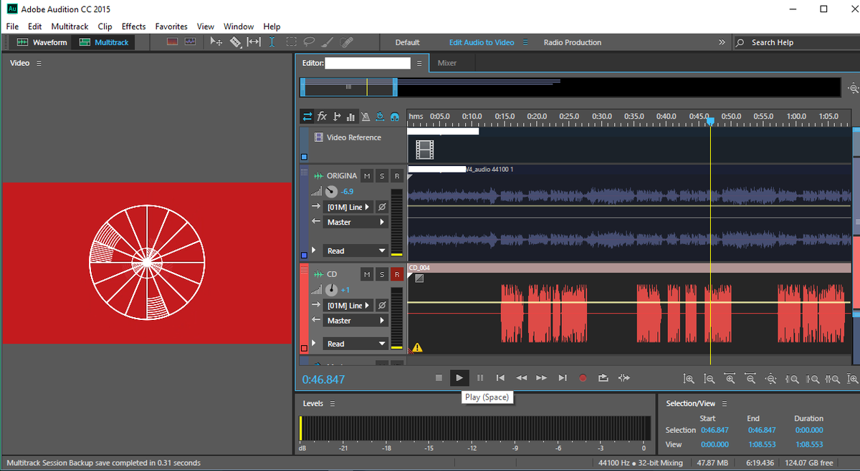Screen dimensions: 860x471
Task: Show the track EQ controls
Action: pos(350,116)
